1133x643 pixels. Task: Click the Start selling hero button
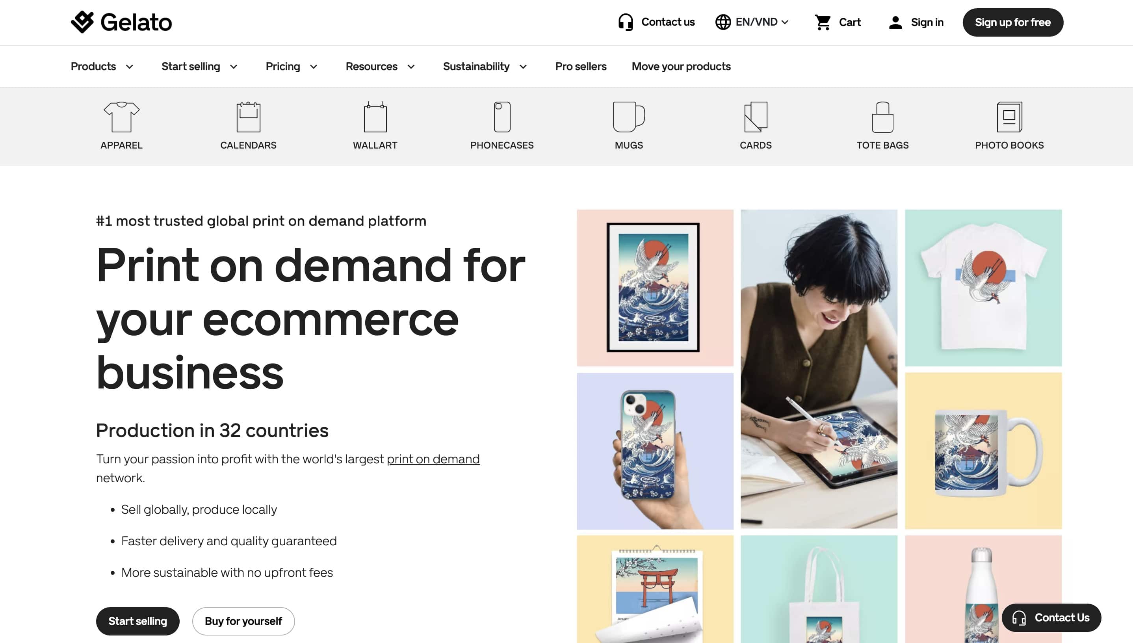pos(137,621)
